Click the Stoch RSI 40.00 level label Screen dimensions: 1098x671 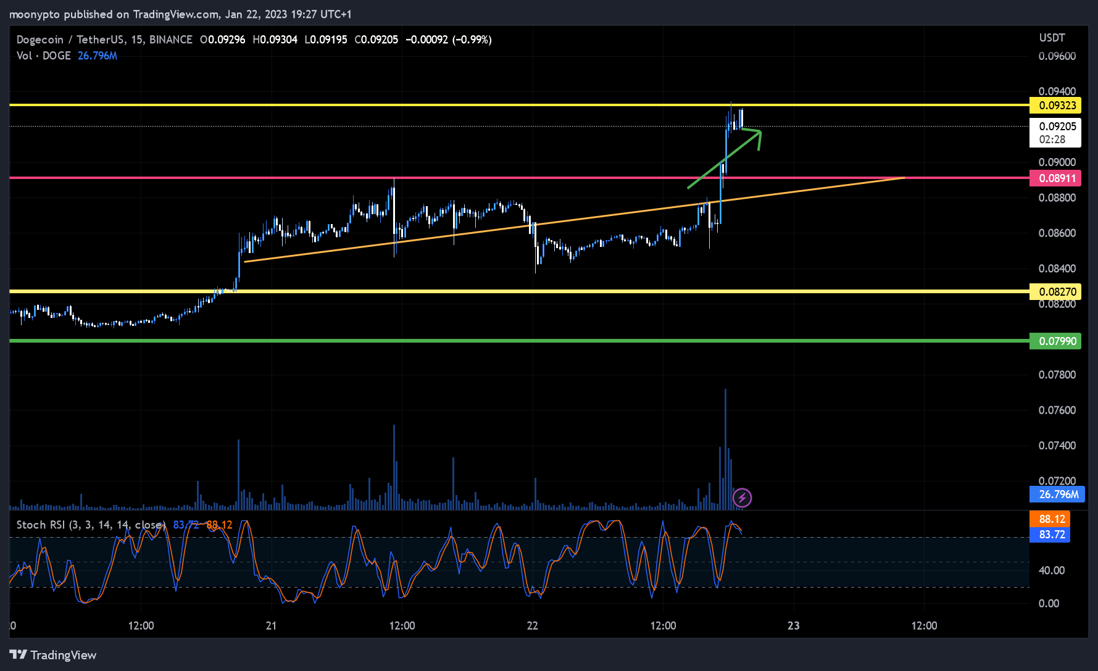(x=1052, y=570)
